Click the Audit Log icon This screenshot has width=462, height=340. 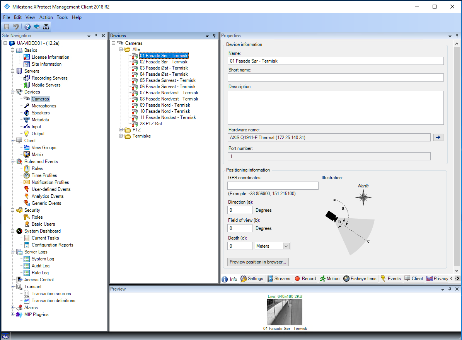pyautogui.click(x=27, y=266)
